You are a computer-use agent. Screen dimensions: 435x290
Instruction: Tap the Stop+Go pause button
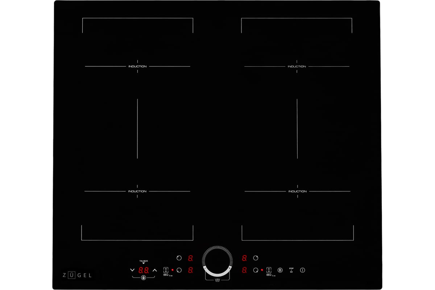291,270
